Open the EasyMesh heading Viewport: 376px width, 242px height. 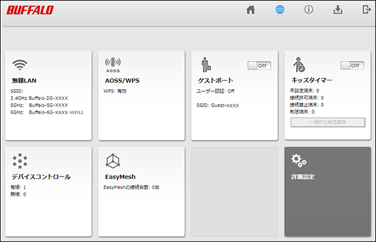tap(121, 177)
